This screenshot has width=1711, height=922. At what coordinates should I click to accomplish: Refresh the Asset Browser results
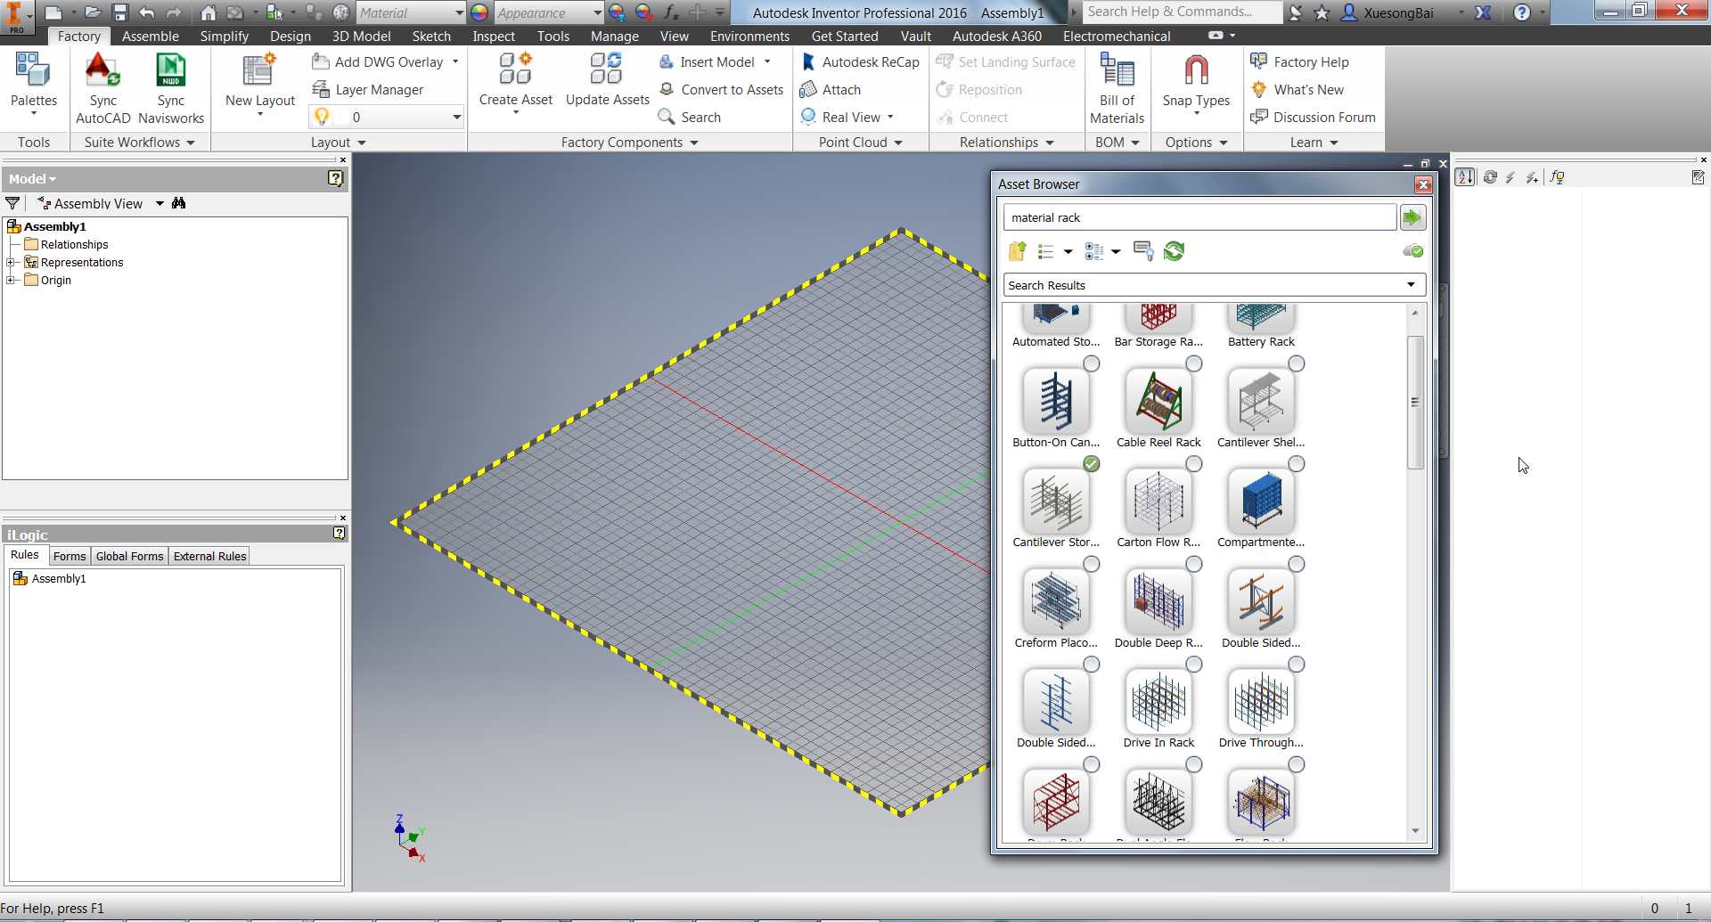pos(1174,251)
